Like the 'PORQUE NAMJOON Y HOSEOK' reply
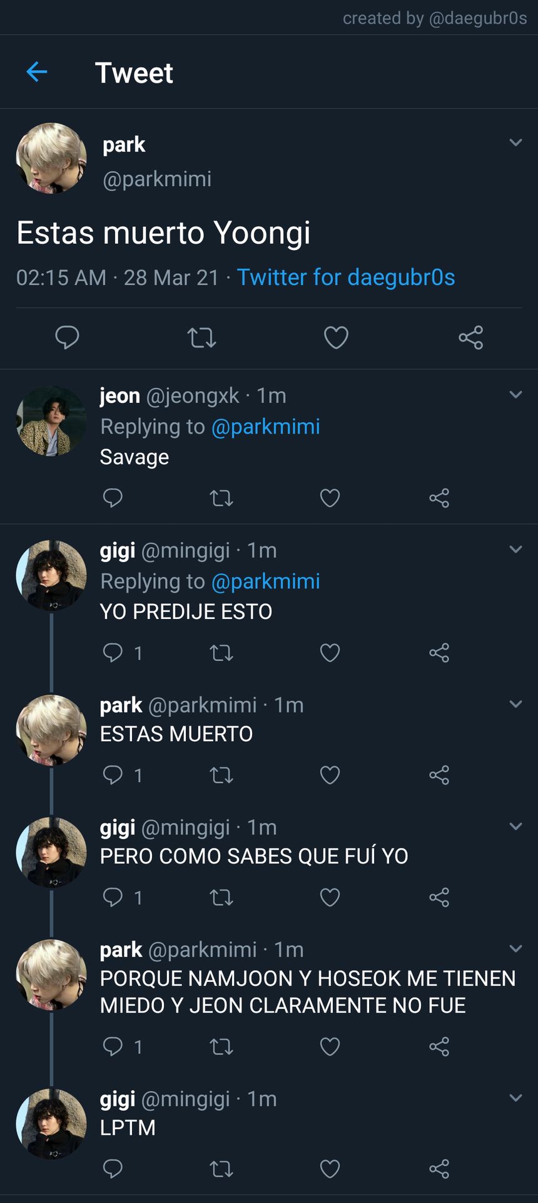 [x=330, y=1046]
